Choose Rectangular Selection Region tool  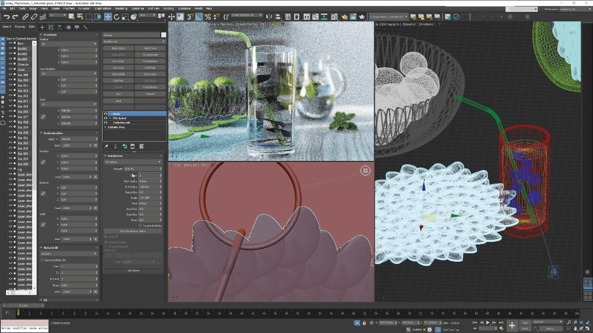tap(89, 17)
